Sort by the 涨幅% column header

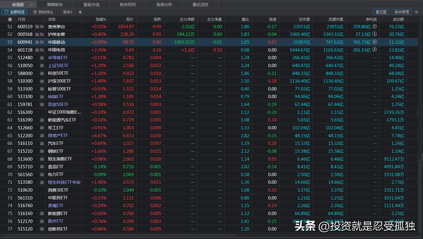tap(101, 19)
